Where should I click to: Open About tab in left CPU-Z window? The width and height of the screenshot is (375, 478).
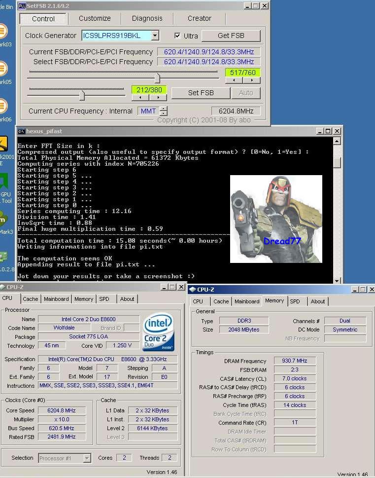click(x=127, y=299)
